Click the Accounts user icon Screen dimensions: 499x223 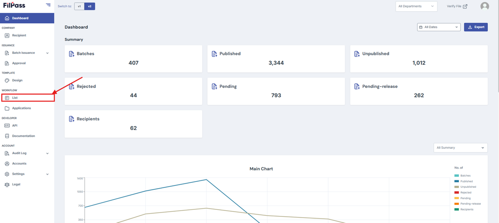(7, 163)
